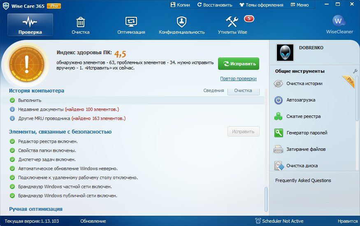Click green check next to Выполнить
This screenshot has height=226, width=360.
click(x=12, y=100)
